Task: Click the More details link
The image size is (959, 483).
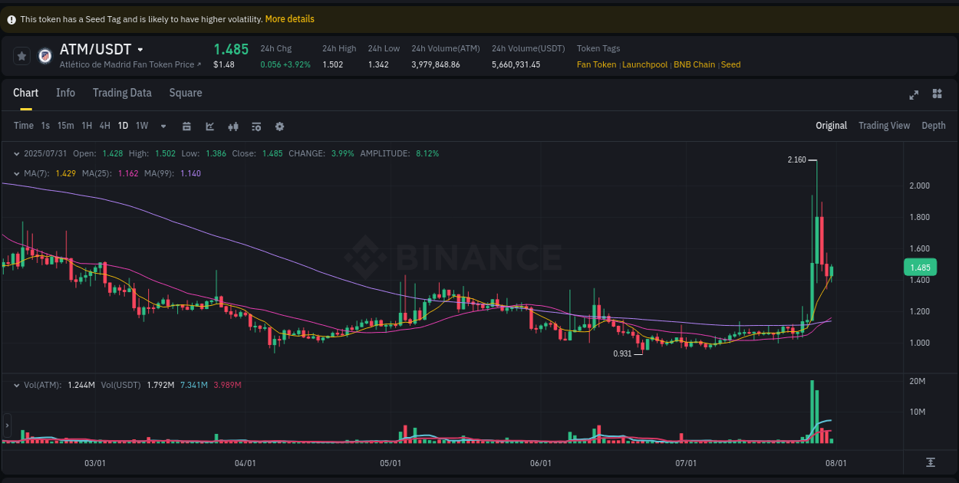Action: (289, 18)
